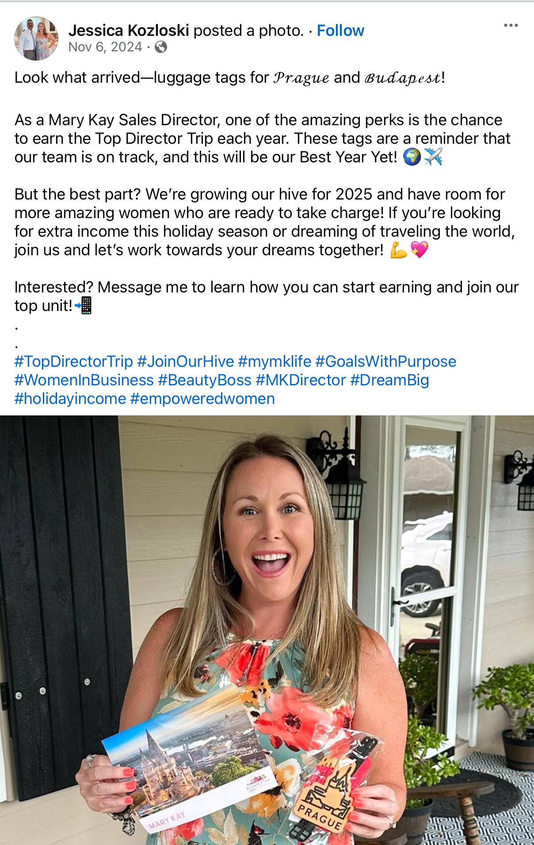The width and height of the screenshot is (534, 845).
Task: Click the globe and airplane emoji
Action: coord(423,157)
